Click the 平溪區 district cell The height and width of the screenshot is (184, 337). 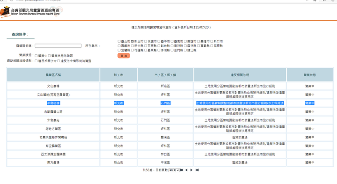point(165,162)
